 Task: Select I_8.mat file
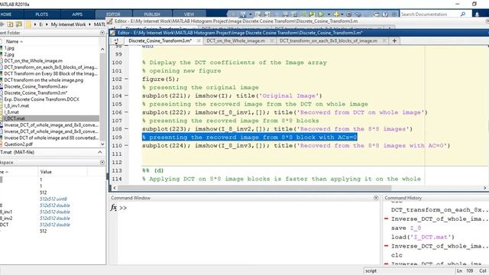coord(11,112)
